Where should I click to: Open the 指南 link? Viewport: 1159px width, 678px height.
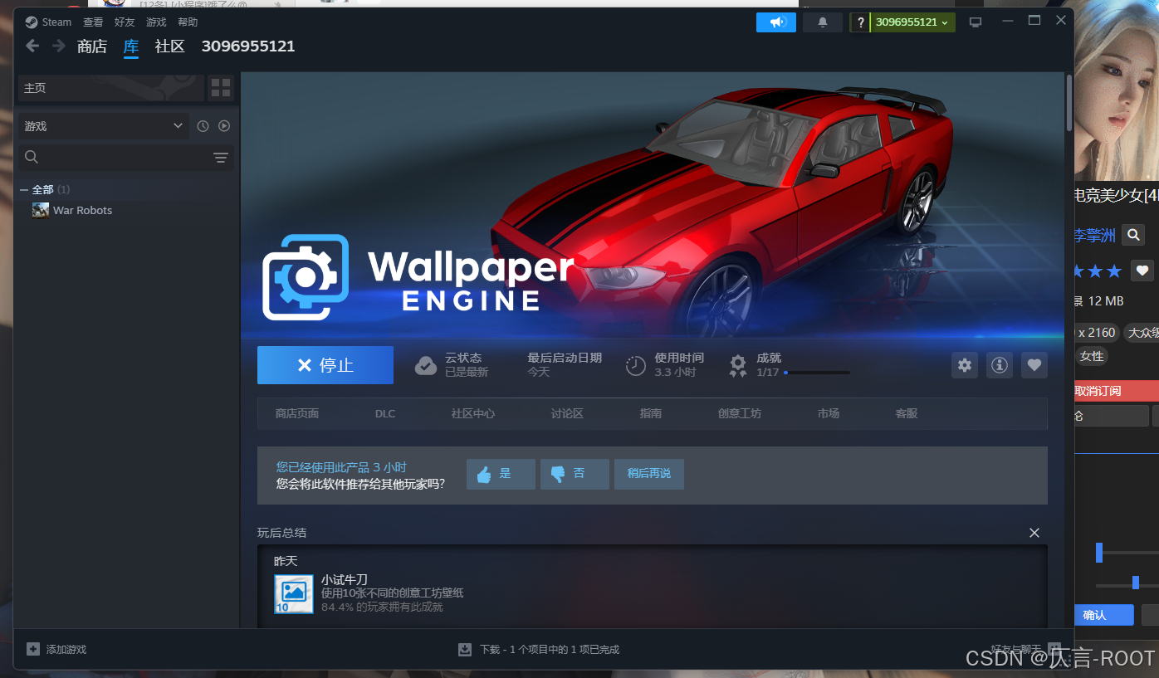coord(651,413)
